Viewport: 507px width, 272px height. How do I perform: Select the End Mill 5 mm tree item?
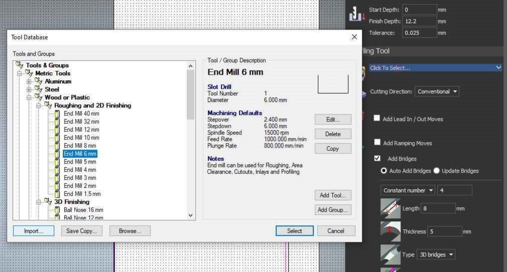tap(80, 162)
